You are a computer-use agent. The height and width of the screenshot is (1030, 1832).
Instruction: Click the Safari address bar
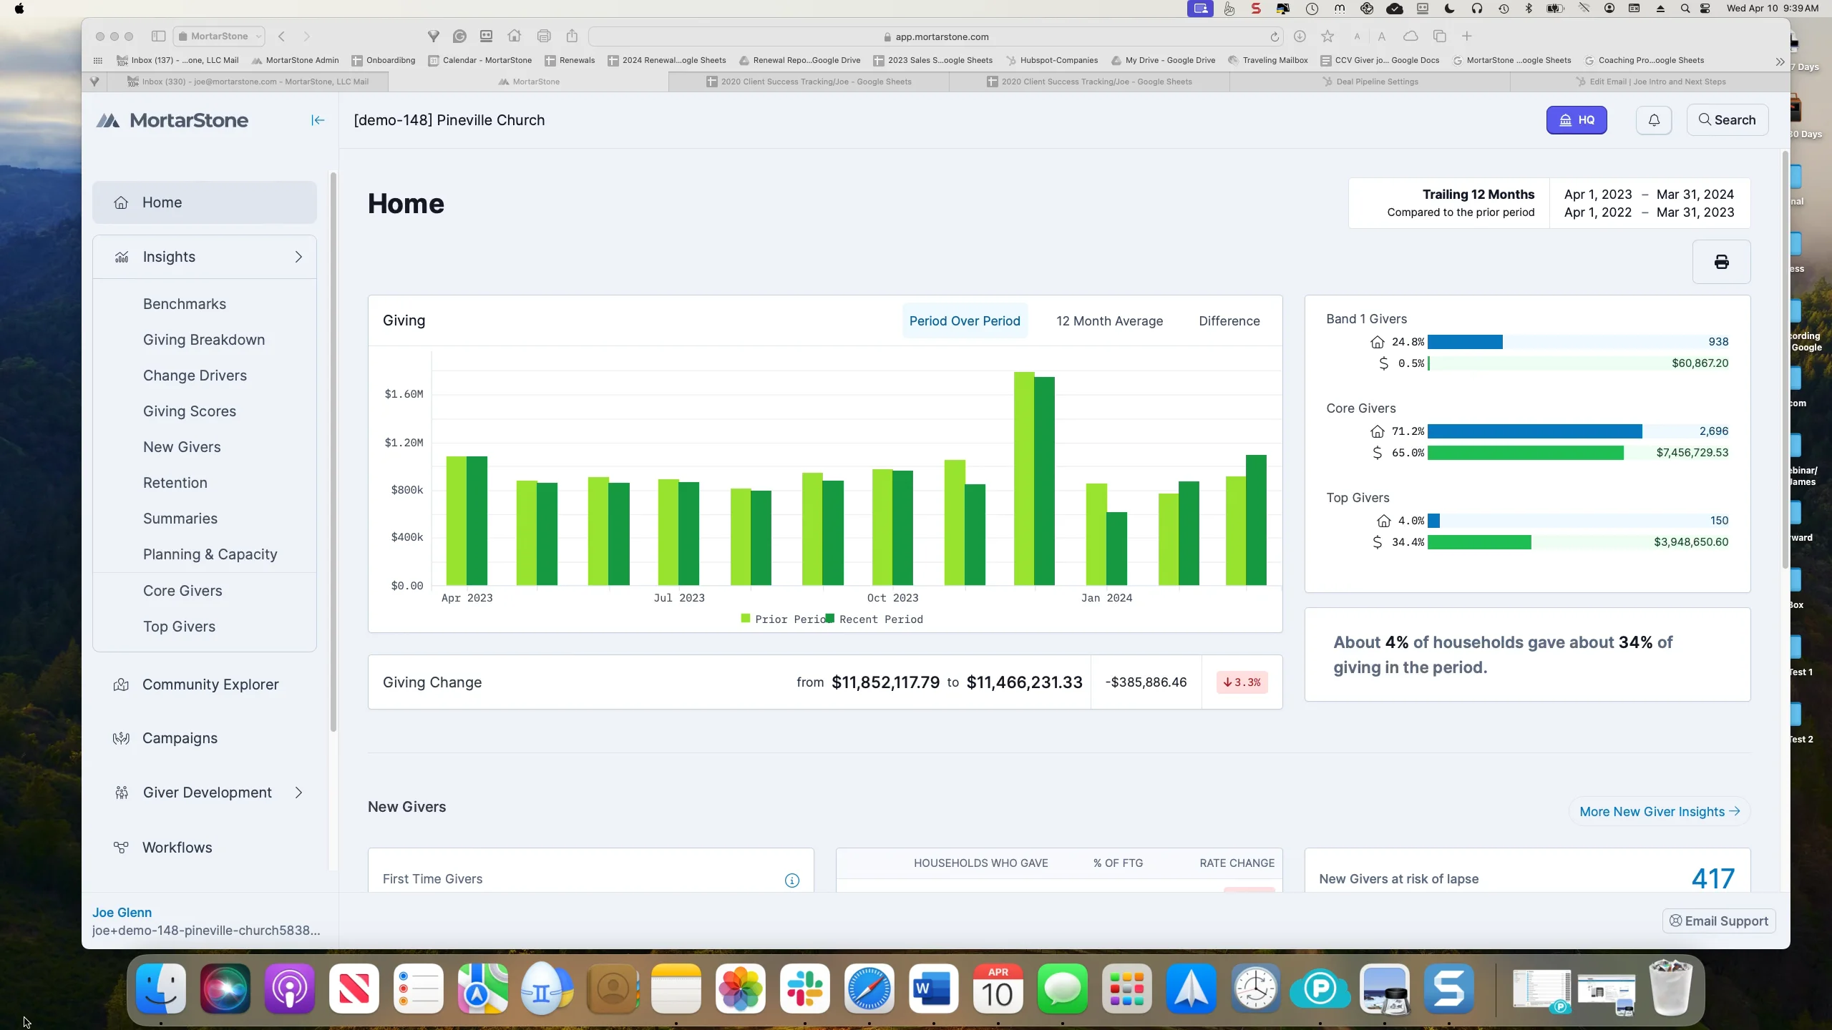pyautogui.click(x=936, y=36)
